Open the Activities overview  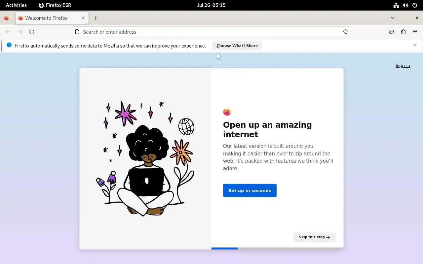click(x=16, y=5)
